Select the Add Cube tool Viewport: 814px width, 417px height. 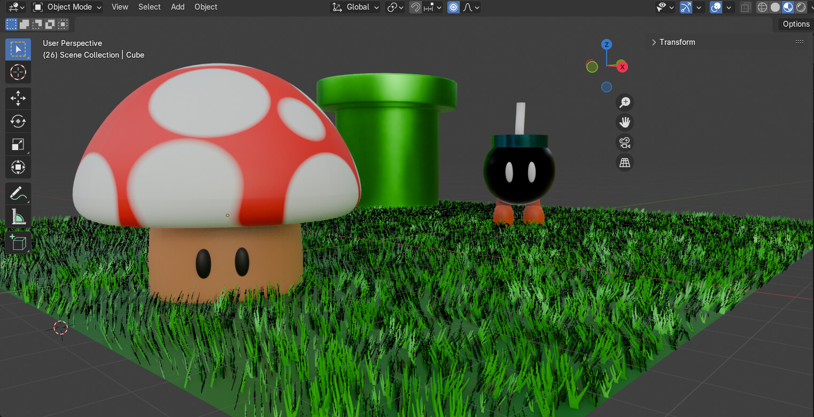pyautogui.click(x=18, y=242)
